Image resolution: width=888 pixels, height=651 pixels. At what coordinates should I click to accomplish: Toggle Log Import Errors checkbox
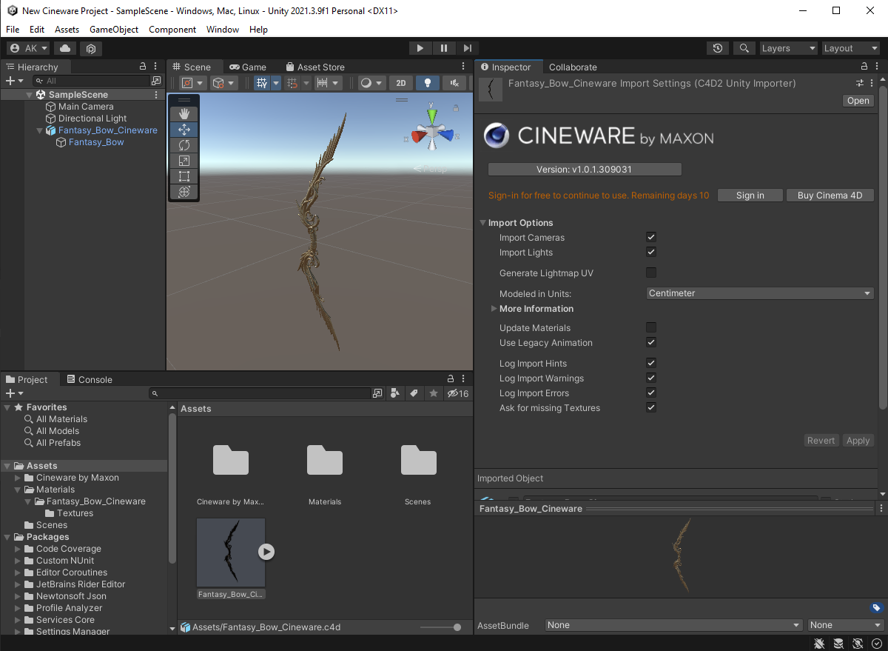point(651,393)
